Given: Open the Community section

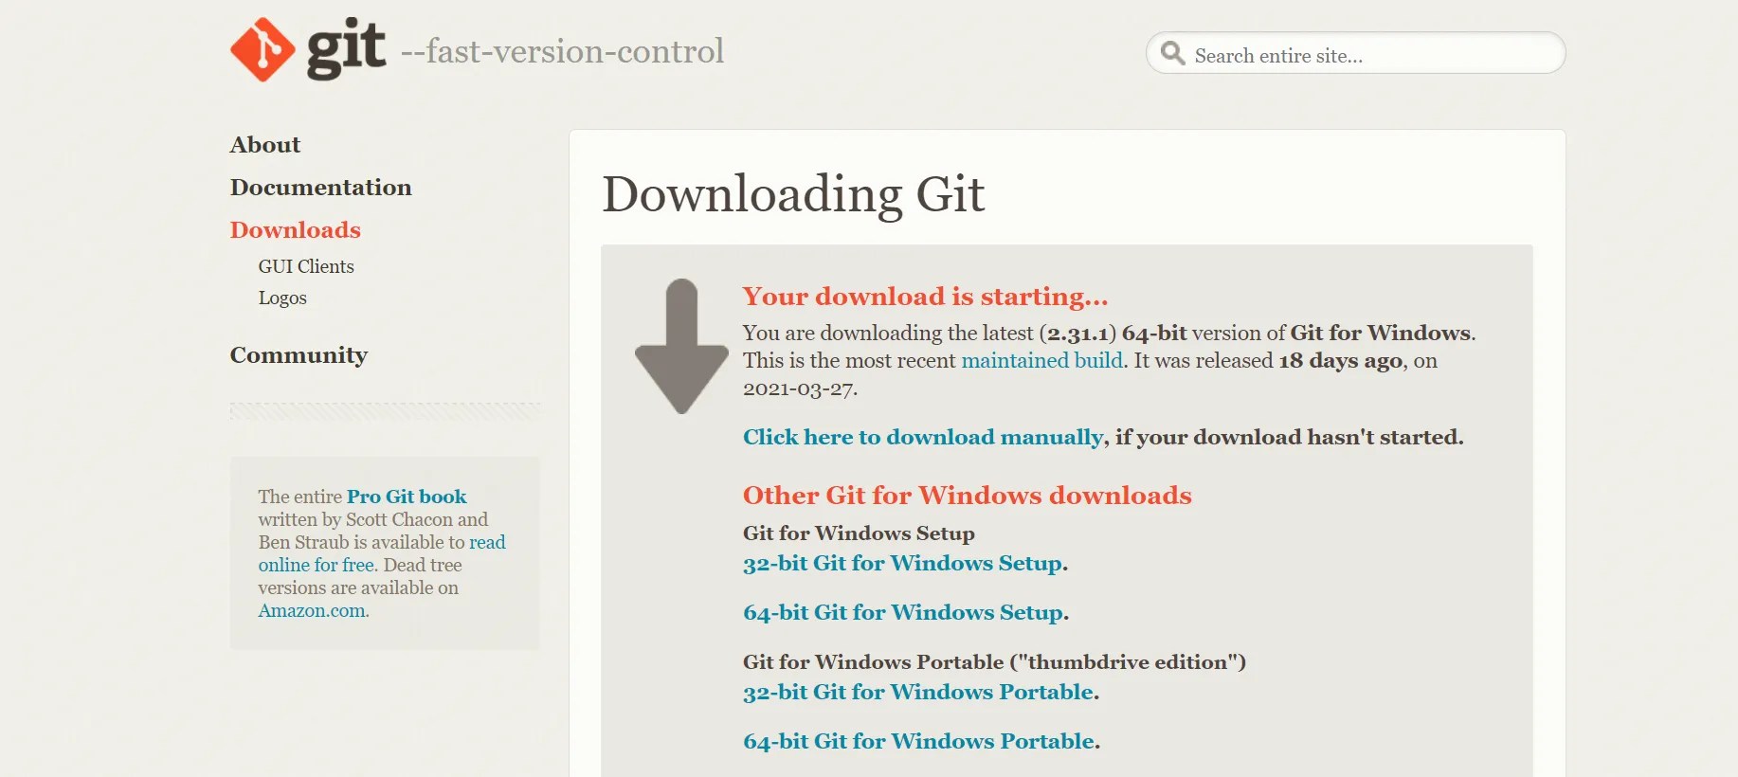Looking at the screenshot, I should pyautogui.click(x=299, y=355).
